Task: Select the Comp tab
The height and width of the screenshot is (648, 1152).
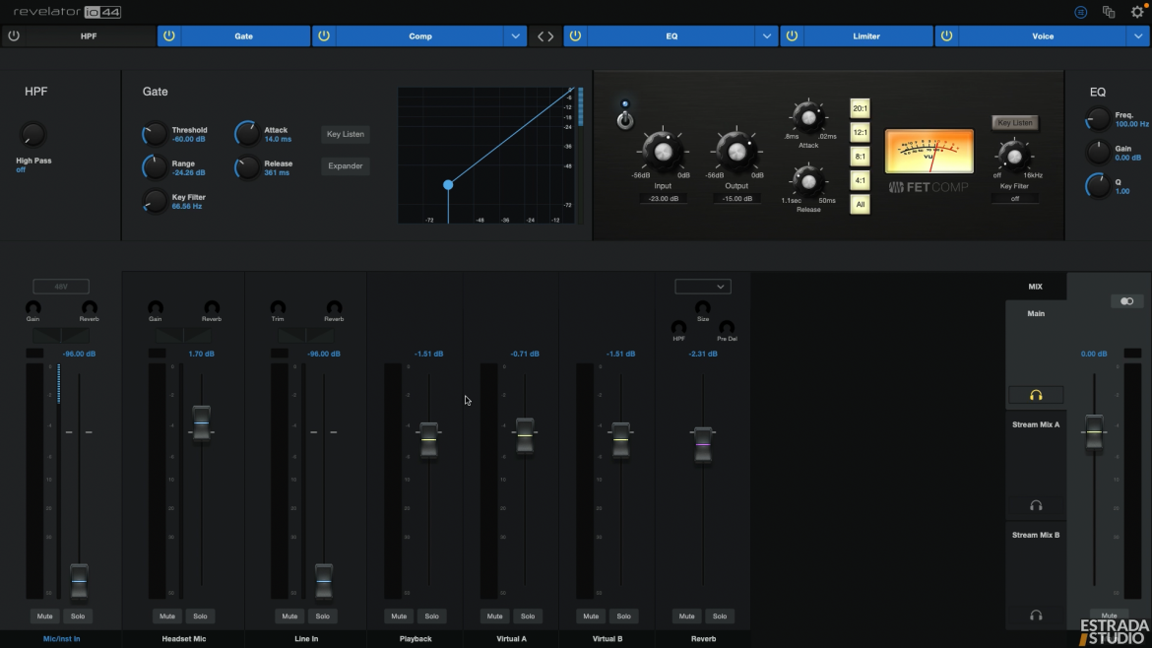Action: (420, 36)
